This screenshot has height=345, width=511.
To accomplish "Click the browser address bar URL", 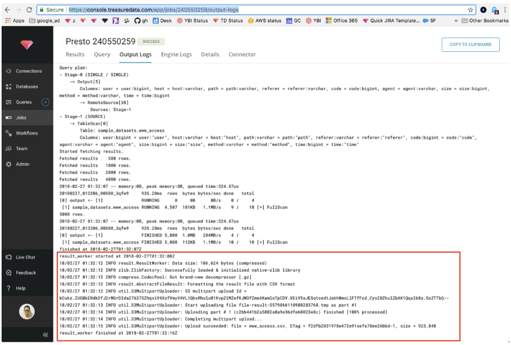I will (153, 10).
